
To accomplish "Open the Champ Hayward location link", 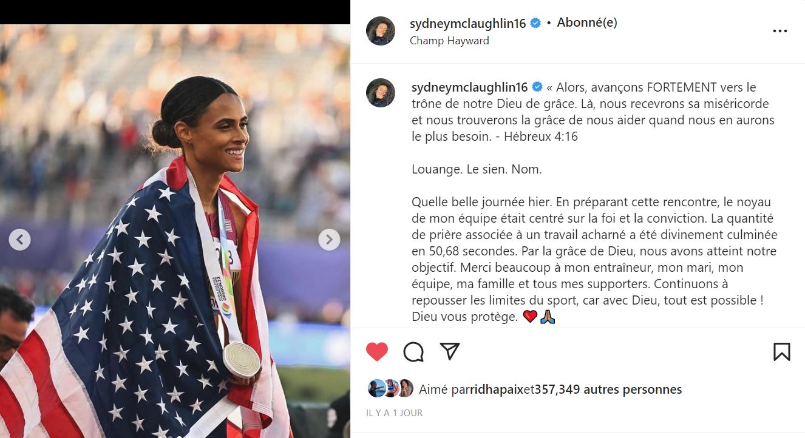I will point(449,41).
